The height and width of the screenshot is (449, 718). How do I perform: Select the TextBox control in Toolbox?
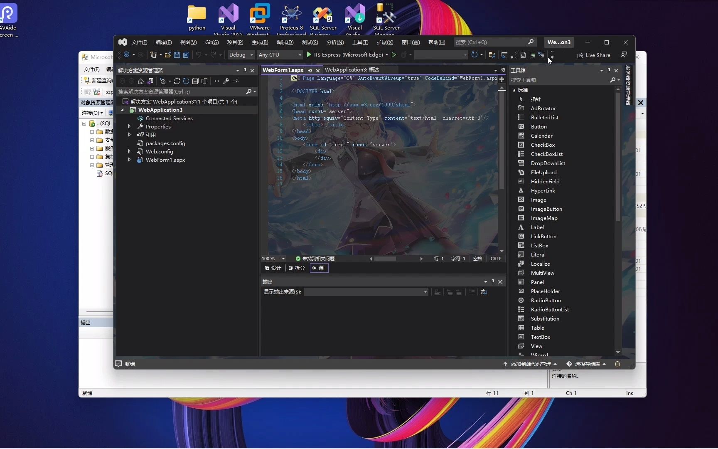tap(540, 337)
